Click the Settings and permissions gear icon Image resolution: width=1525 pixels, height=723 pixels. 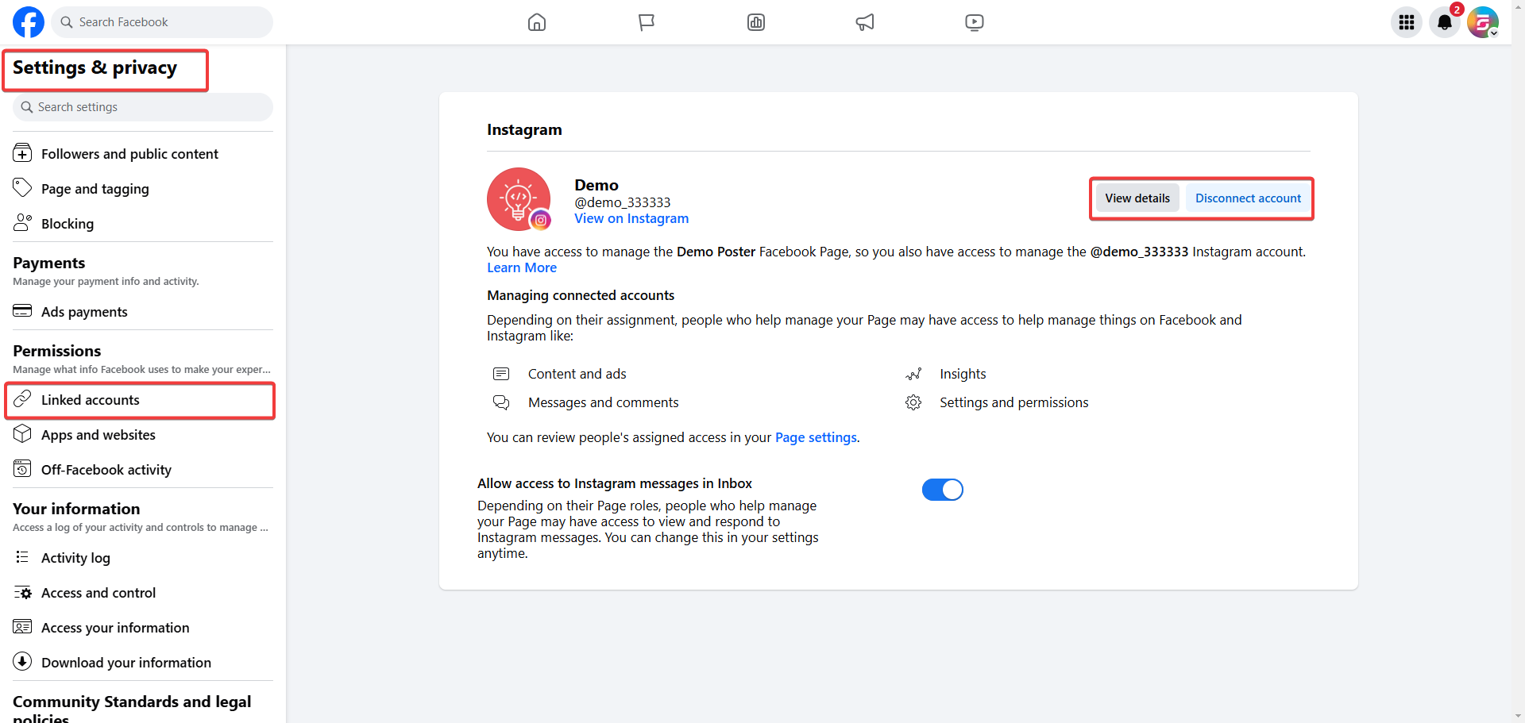(x=913, y=402)
